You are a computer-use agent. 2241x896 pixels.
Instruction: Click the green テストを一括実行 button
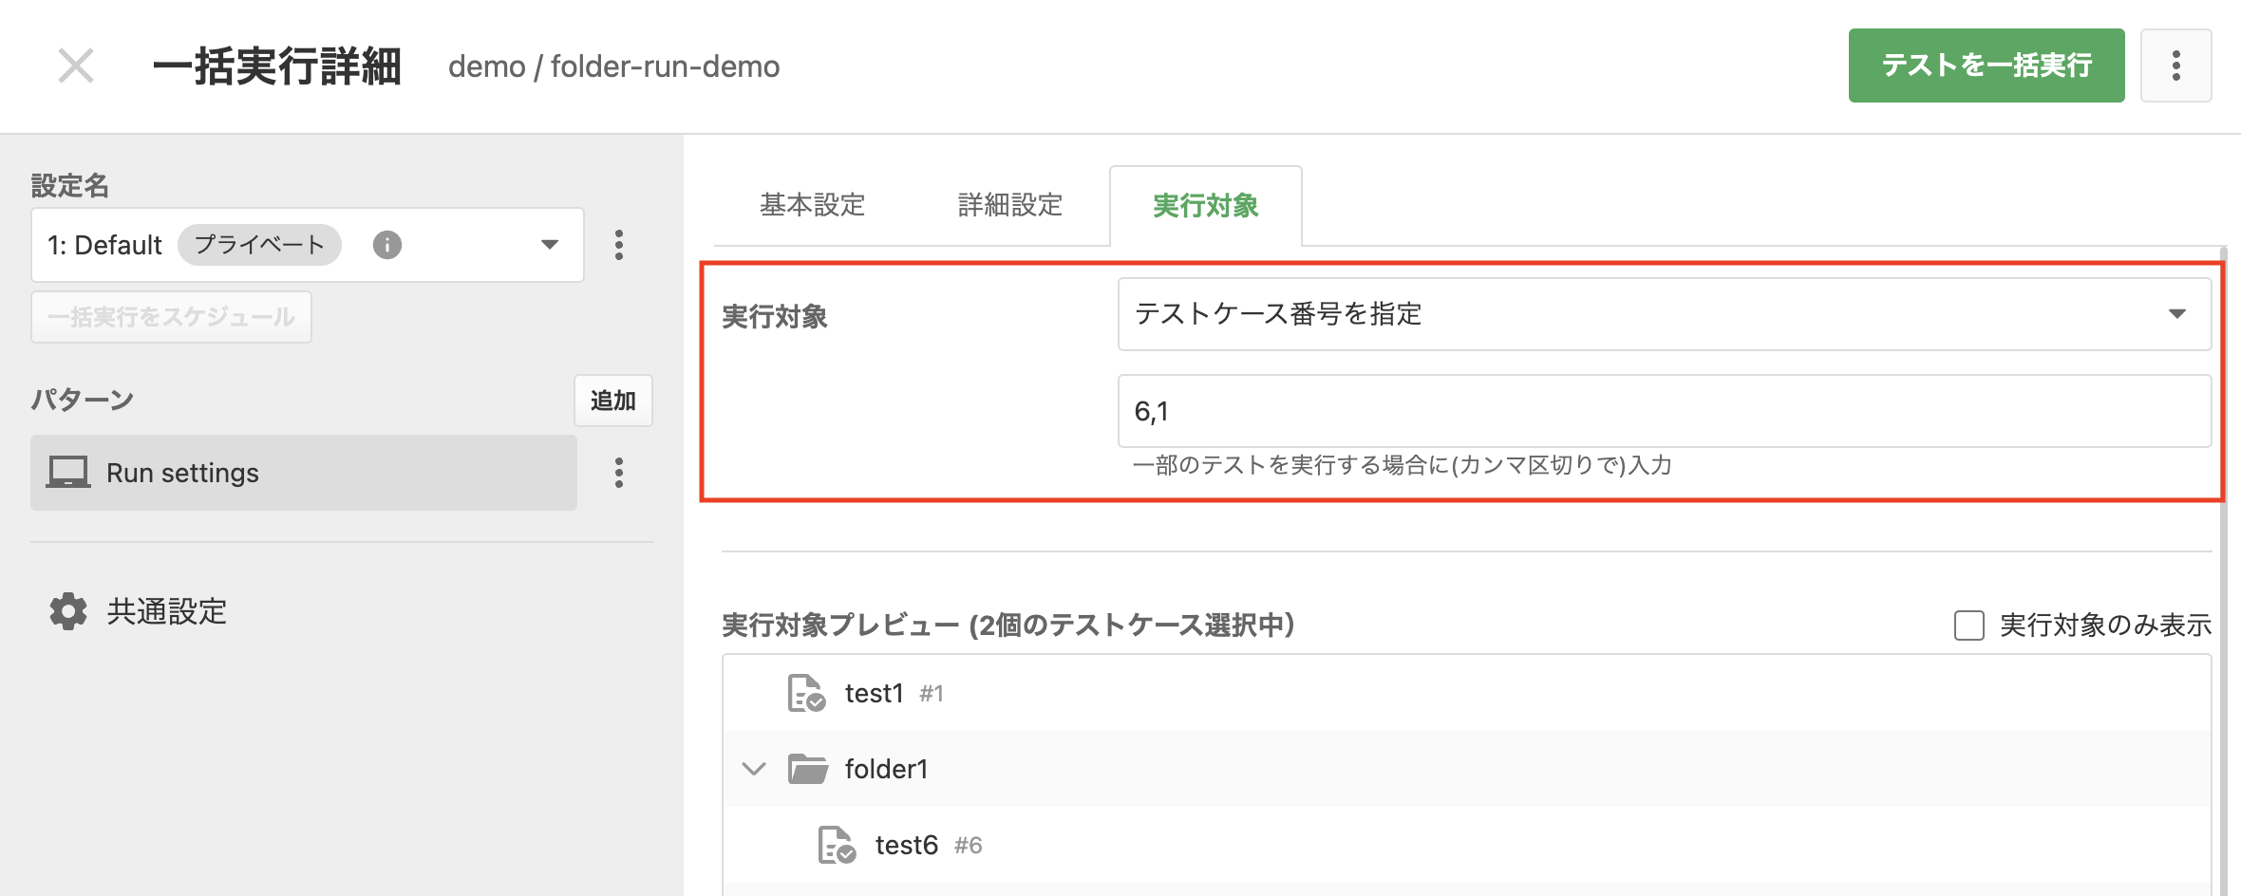tap(1986, 65)
